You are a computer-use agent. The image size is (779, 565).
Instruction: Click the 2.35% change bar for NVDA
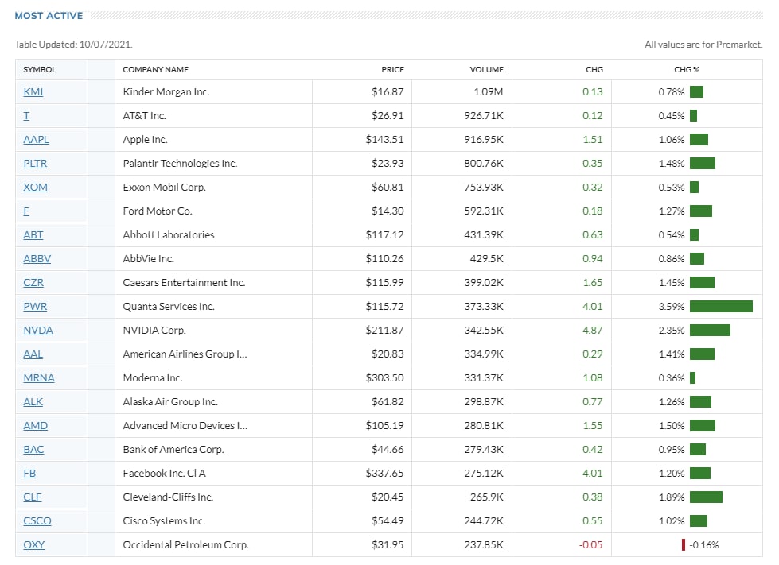click(710, 330)
